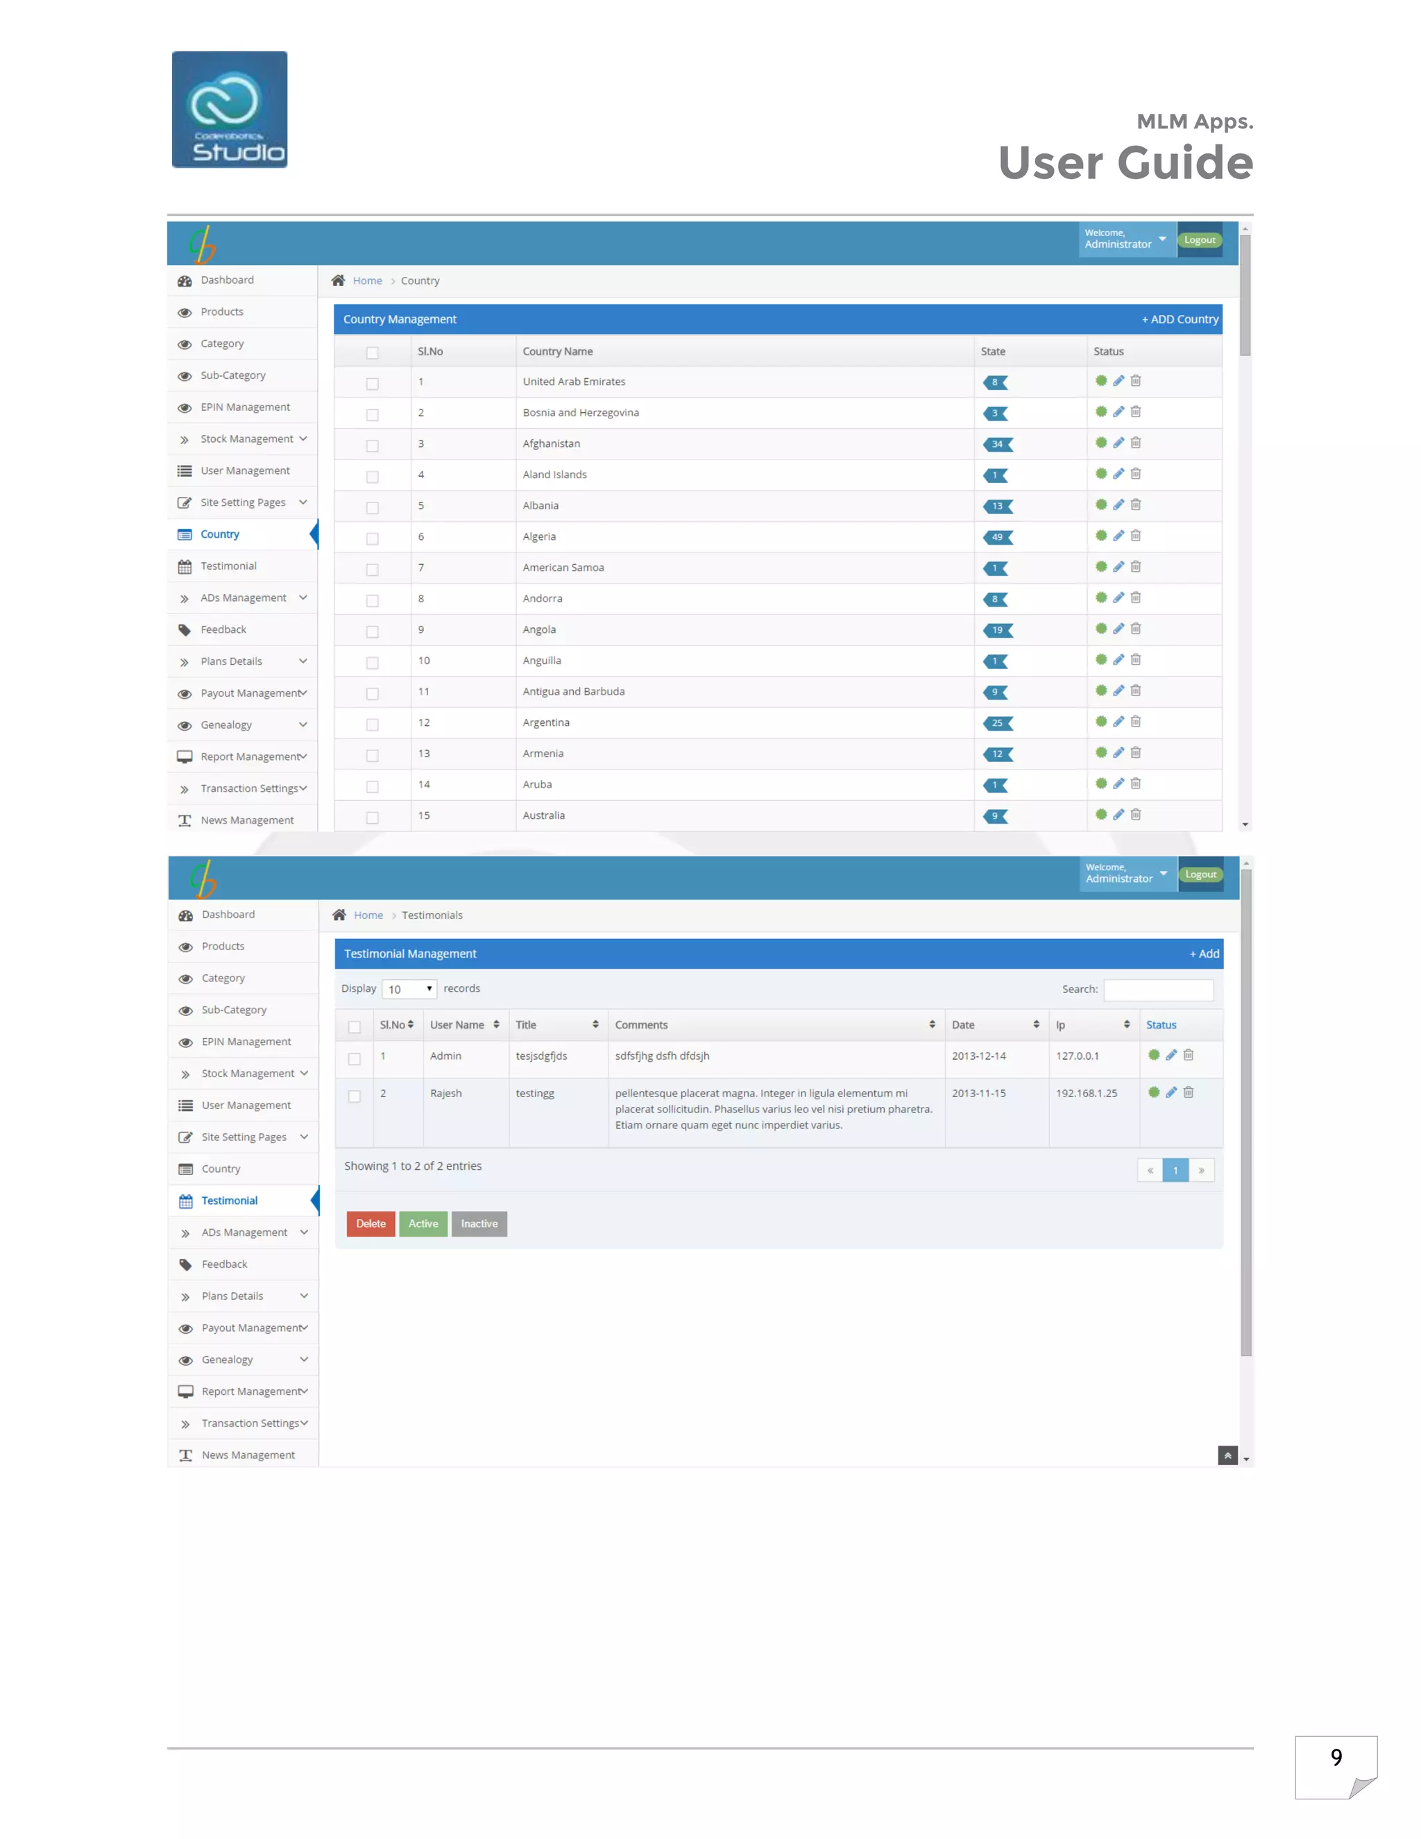Select the checkbox for Rajesh testimonial row
Image resolution: width=1421 pixels, height=1839 pixels.
click(x=355, y=1096)
